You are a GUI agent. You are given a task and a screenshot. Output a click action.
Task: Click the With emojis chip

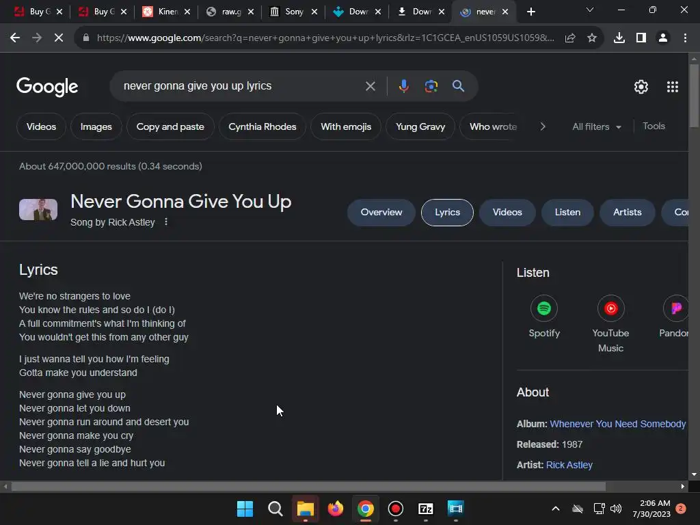tap(346, 126)
